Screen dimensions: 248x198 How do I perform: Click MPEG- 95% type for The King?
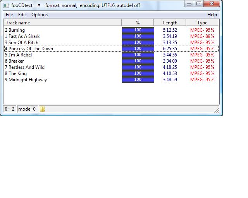click(202, 73)
